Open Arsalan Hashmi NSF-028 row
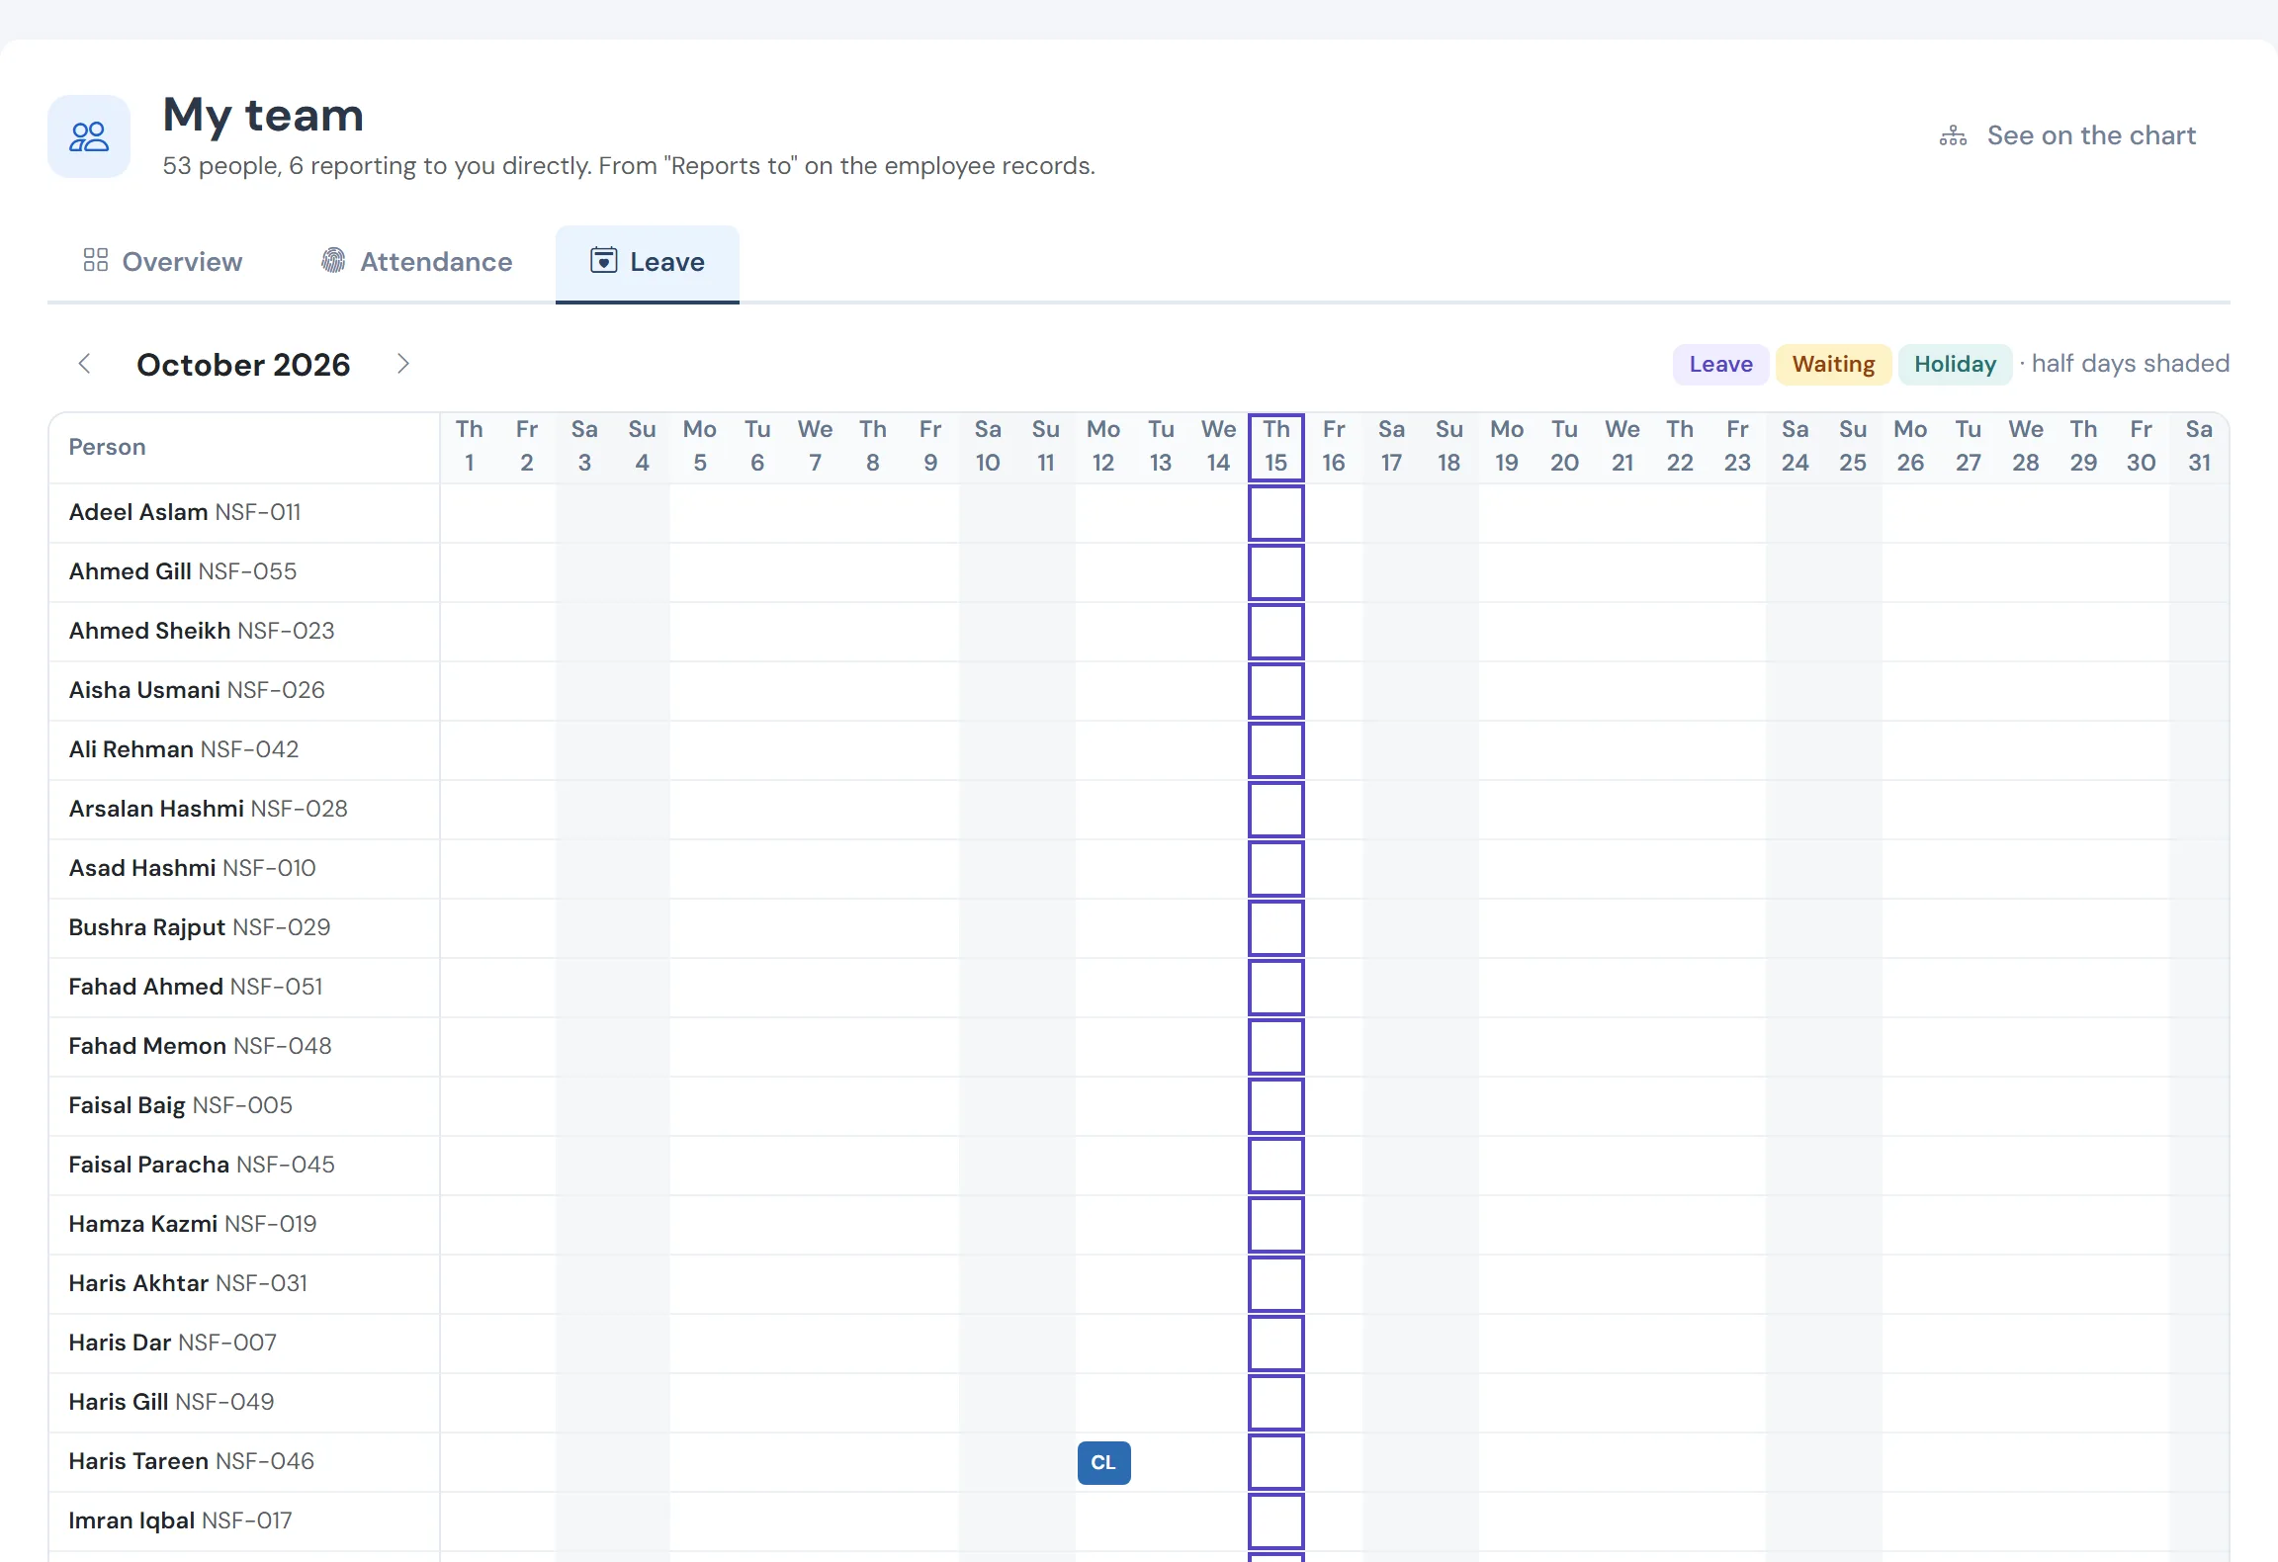2278x1562 pixels. (x=1139, y=810)
